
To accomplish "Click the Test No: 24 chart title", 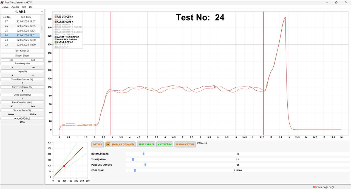I will point(200,17).
